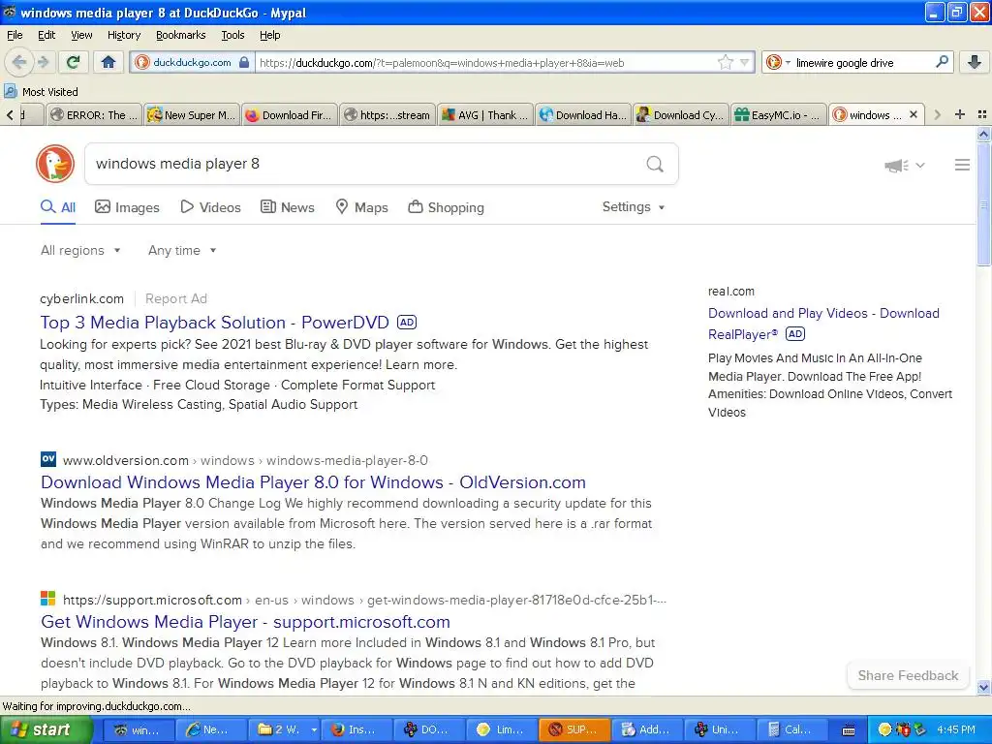Open Download Windows Media Player 8.0 OldVersion link
The height and width of the screenshot is (744, 992).
313,482
